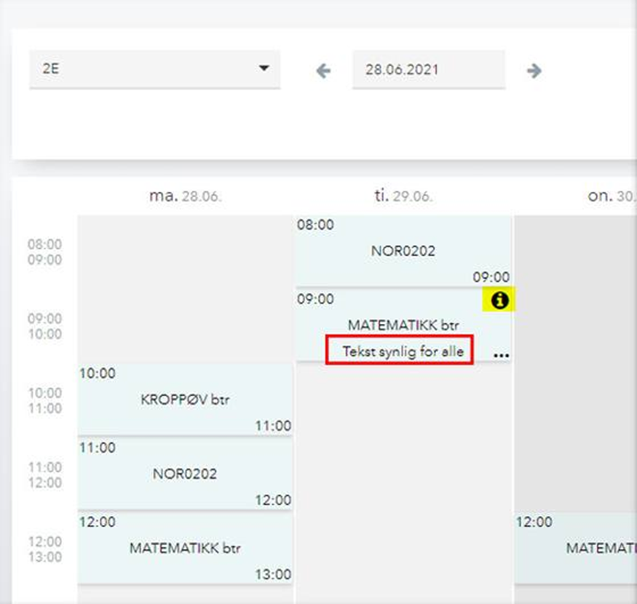637x604 pixels.
Task: Open Monday's 11:00 NOR0202 lesson
Action: 185,474
